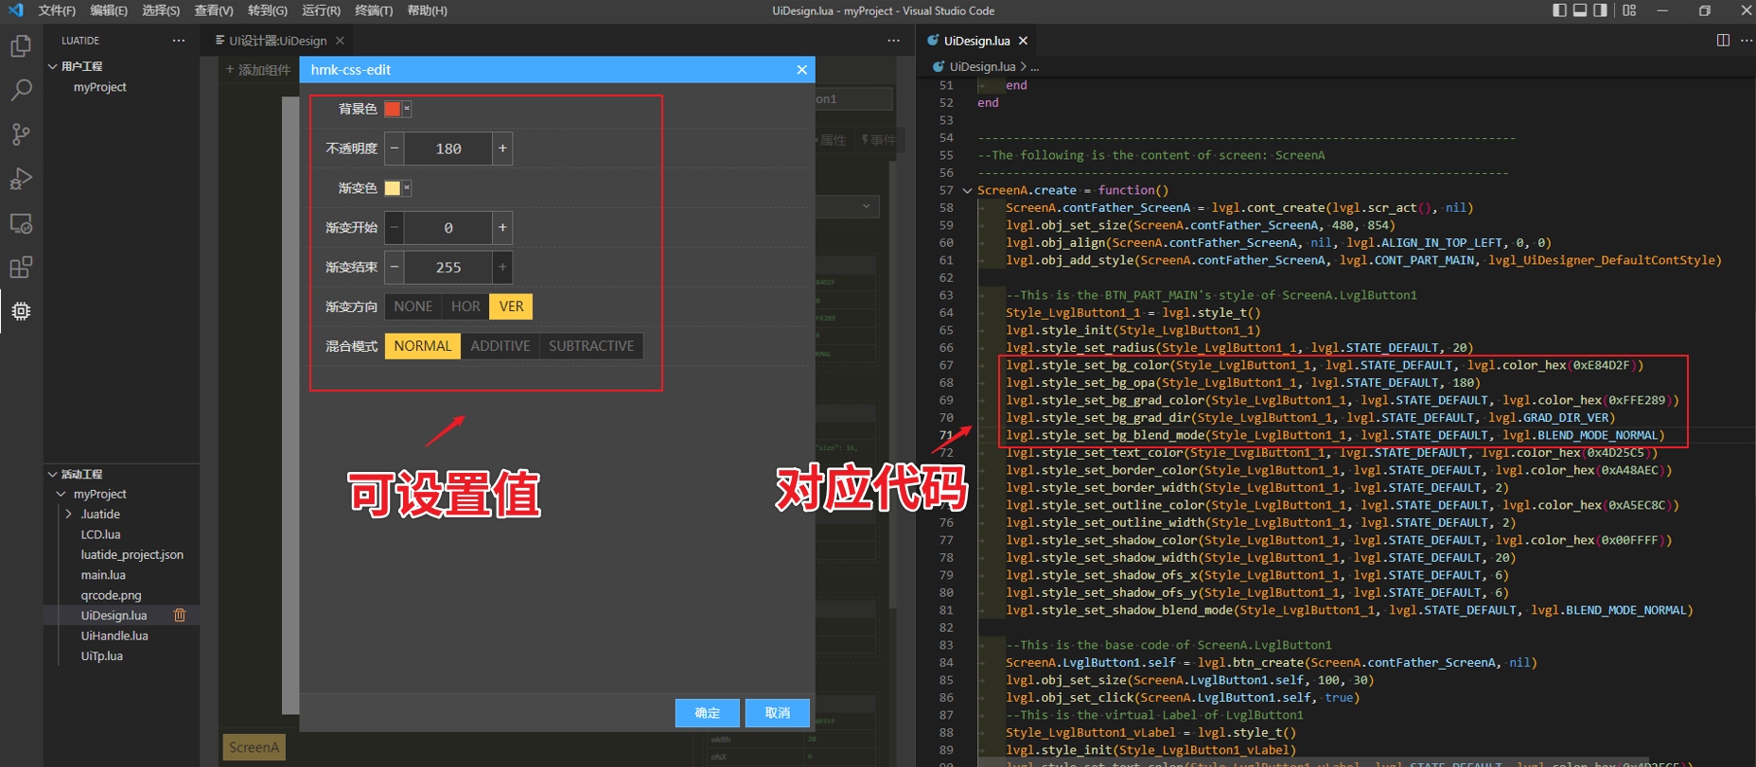
Task: Collapse the myProject folder under 活动工程
Action: coord(61,494)
